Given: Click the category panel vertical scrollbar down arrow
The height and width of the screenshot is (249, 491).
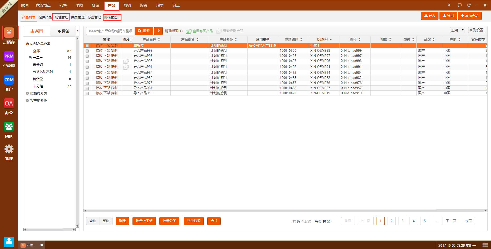Looking at the screenshot, I should pyautogui.click(x=77, y=226).
